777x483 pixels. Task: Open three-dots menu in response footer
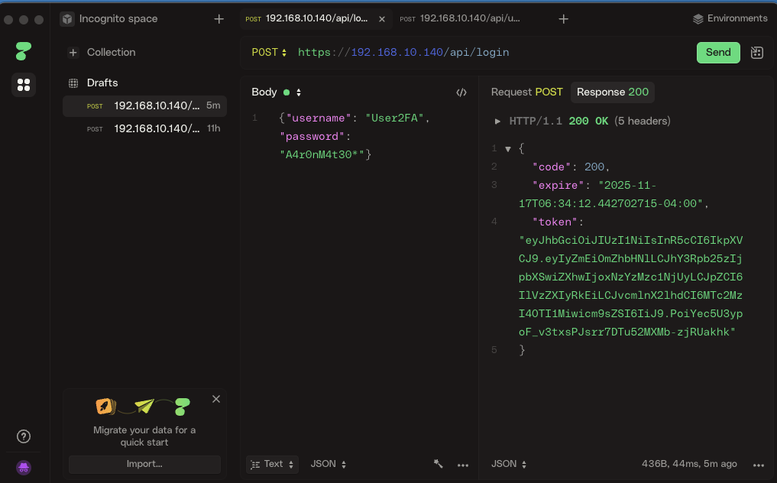(x=759, y=465)
